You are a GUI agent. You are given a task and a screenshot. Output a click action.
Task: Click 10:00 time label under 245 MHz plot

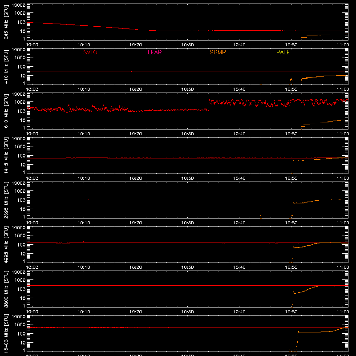[32, 45]
